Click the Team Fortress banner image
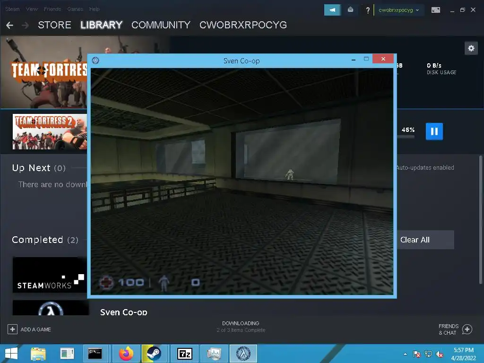The image size is (484, 363). (x=43, y=72)
